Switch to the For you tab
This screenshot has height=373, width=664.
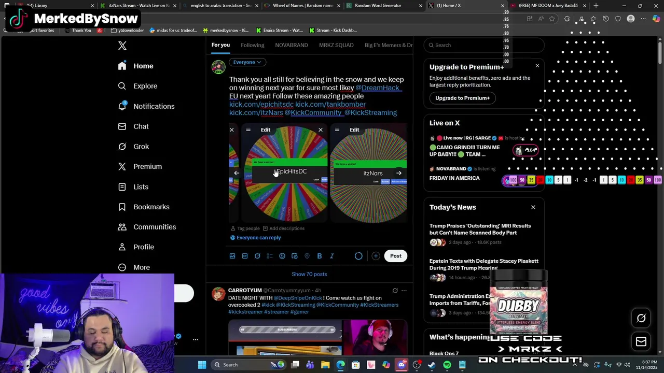(x=220, y=45)
